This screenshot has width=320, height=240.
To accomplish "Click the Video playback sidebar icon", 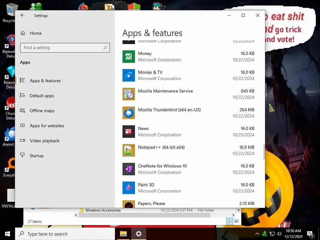I will click(22, 140).
